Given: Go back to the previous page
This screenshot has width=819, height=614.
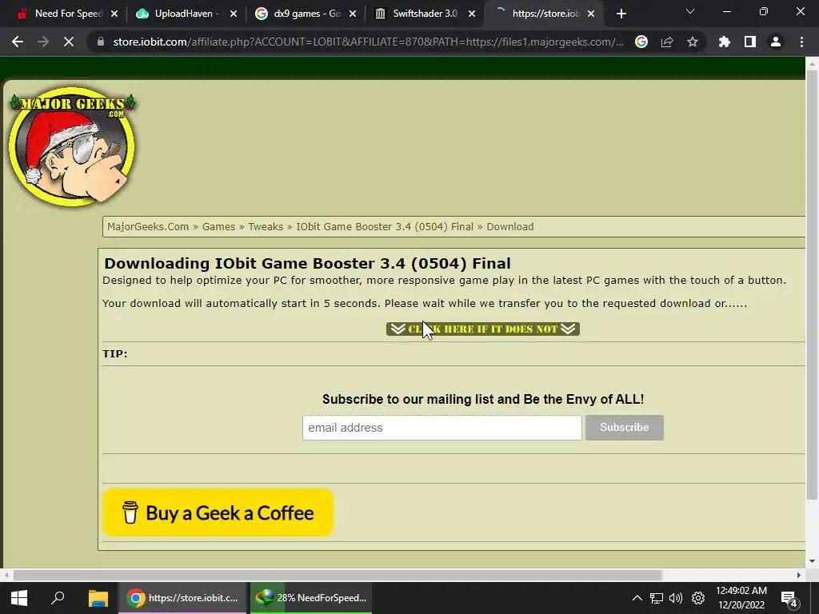Looking at the screenshot, I should (x=18, y=42).
